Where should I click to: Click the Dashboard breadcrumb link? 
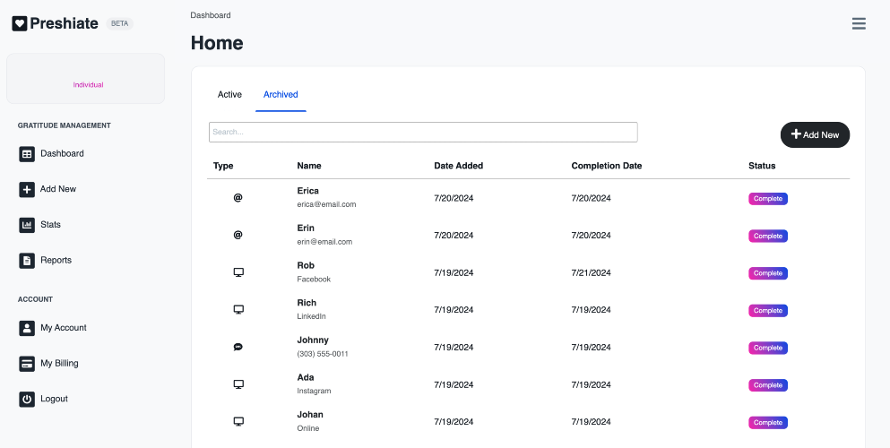211,15
